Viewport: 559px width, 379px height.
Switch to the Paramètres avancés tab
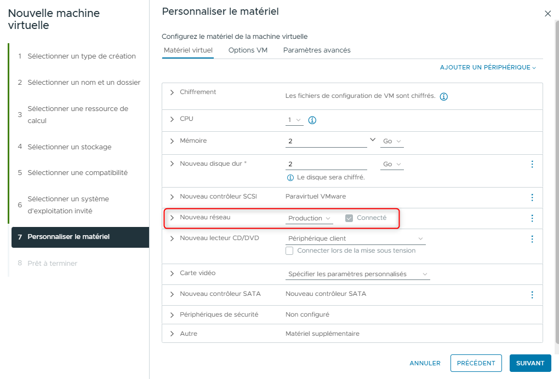[317, 50]
